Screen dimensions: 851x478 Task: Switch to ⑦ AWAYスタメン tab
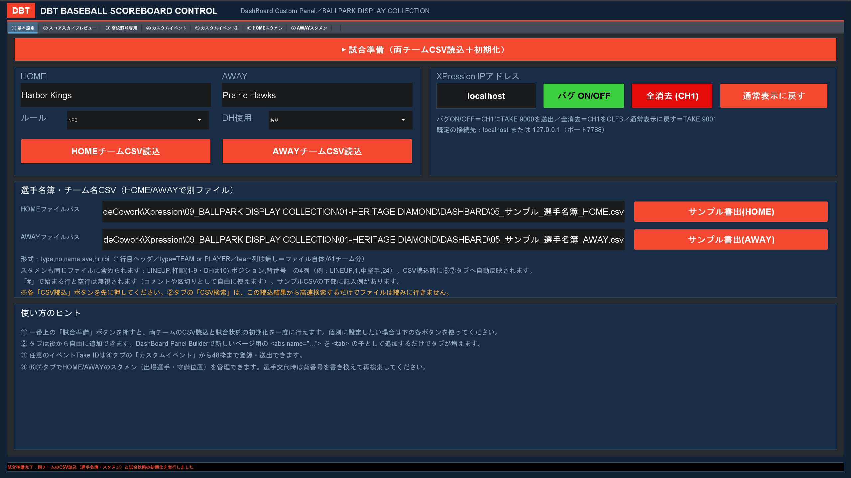click(x=309, y=28)
